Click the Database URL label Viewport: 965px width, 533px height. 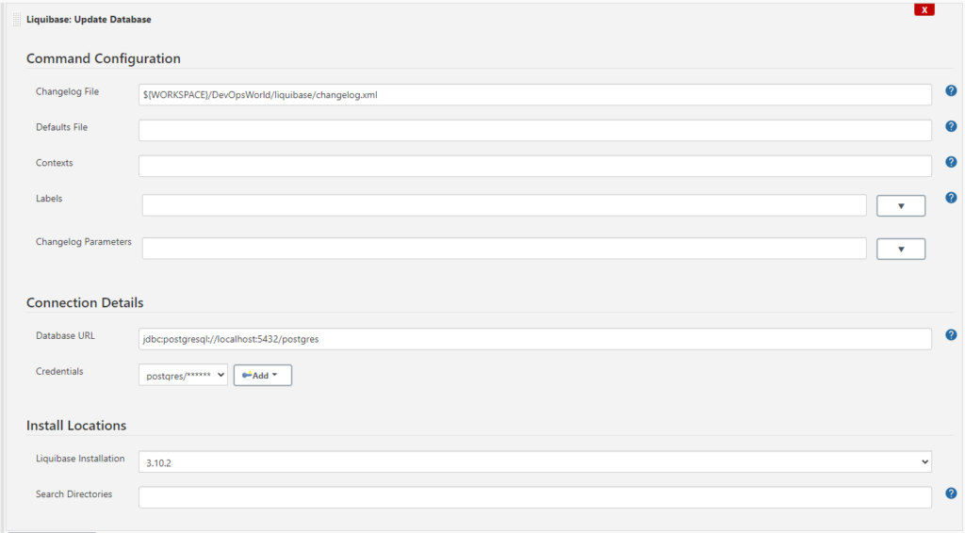tap(65, 335)
